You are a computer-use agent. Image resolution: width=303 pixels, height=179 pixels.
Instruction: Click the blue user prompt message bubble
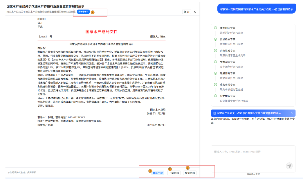click(257, 9)
